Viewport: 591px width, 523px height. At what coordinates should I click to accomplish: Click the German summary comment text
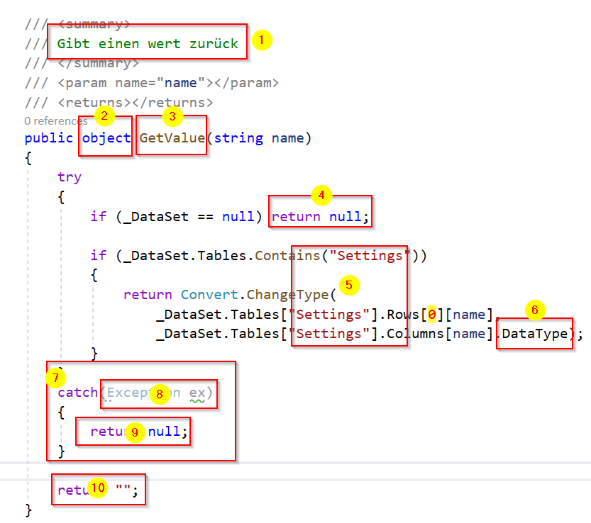148,43
